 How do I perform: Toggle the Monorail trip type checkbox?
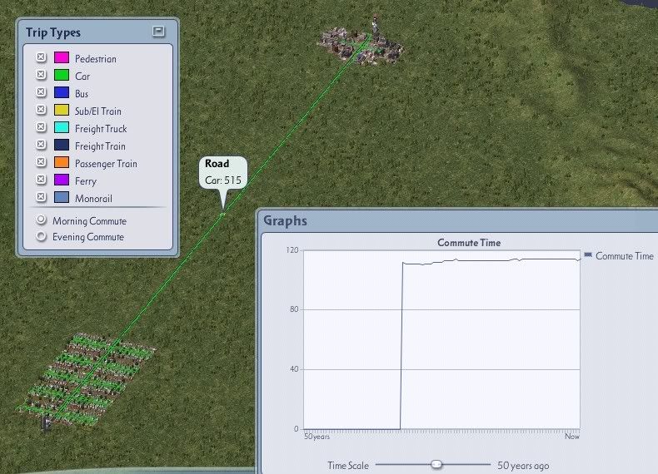point(41,197)
